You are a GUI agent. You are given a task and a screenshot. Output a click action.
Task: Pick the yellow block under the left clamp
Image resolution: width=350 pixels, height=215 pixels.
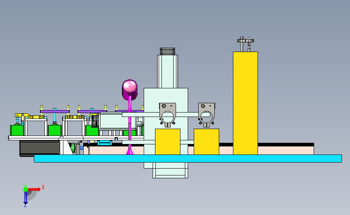pos(168,142)
